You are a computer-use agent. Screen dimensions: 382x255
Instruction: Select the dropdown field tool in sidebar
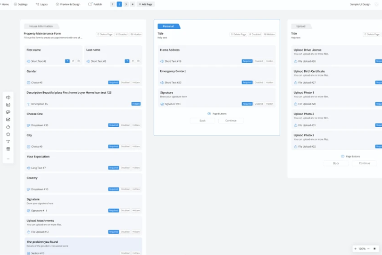point(8,112)
